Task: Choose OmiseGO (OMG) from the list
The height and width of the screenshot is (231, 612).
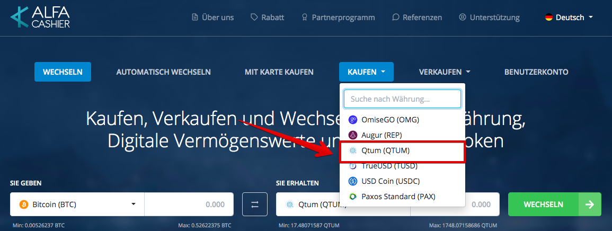Action: [x=402, y=120]
